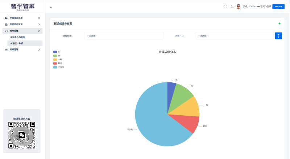Screen dimensions: 290x159
Task: Click the green status dot on the card
Action: 279,23
